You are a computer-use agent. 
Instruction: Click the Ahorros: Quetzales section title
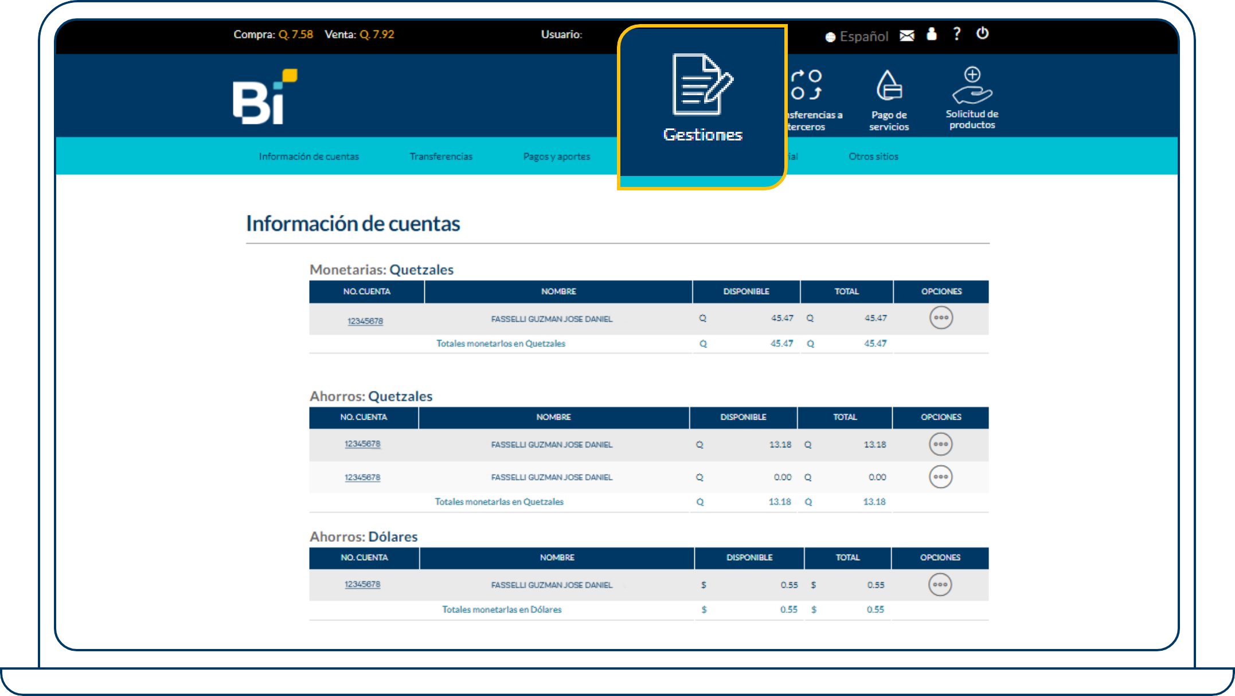371,396
